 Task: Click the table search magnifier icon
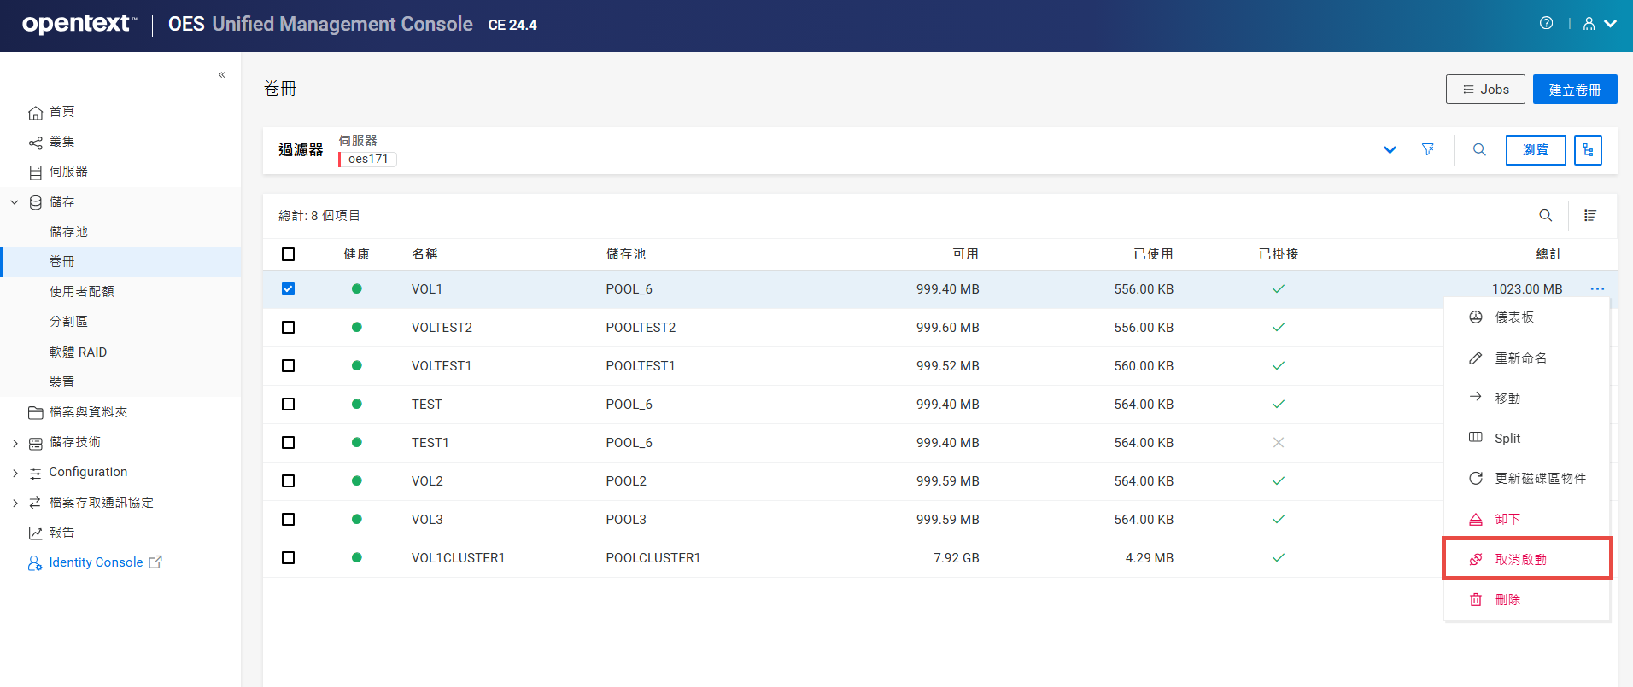1545,216
